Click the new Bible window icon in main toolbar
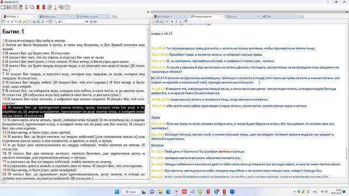 [3, 7]
